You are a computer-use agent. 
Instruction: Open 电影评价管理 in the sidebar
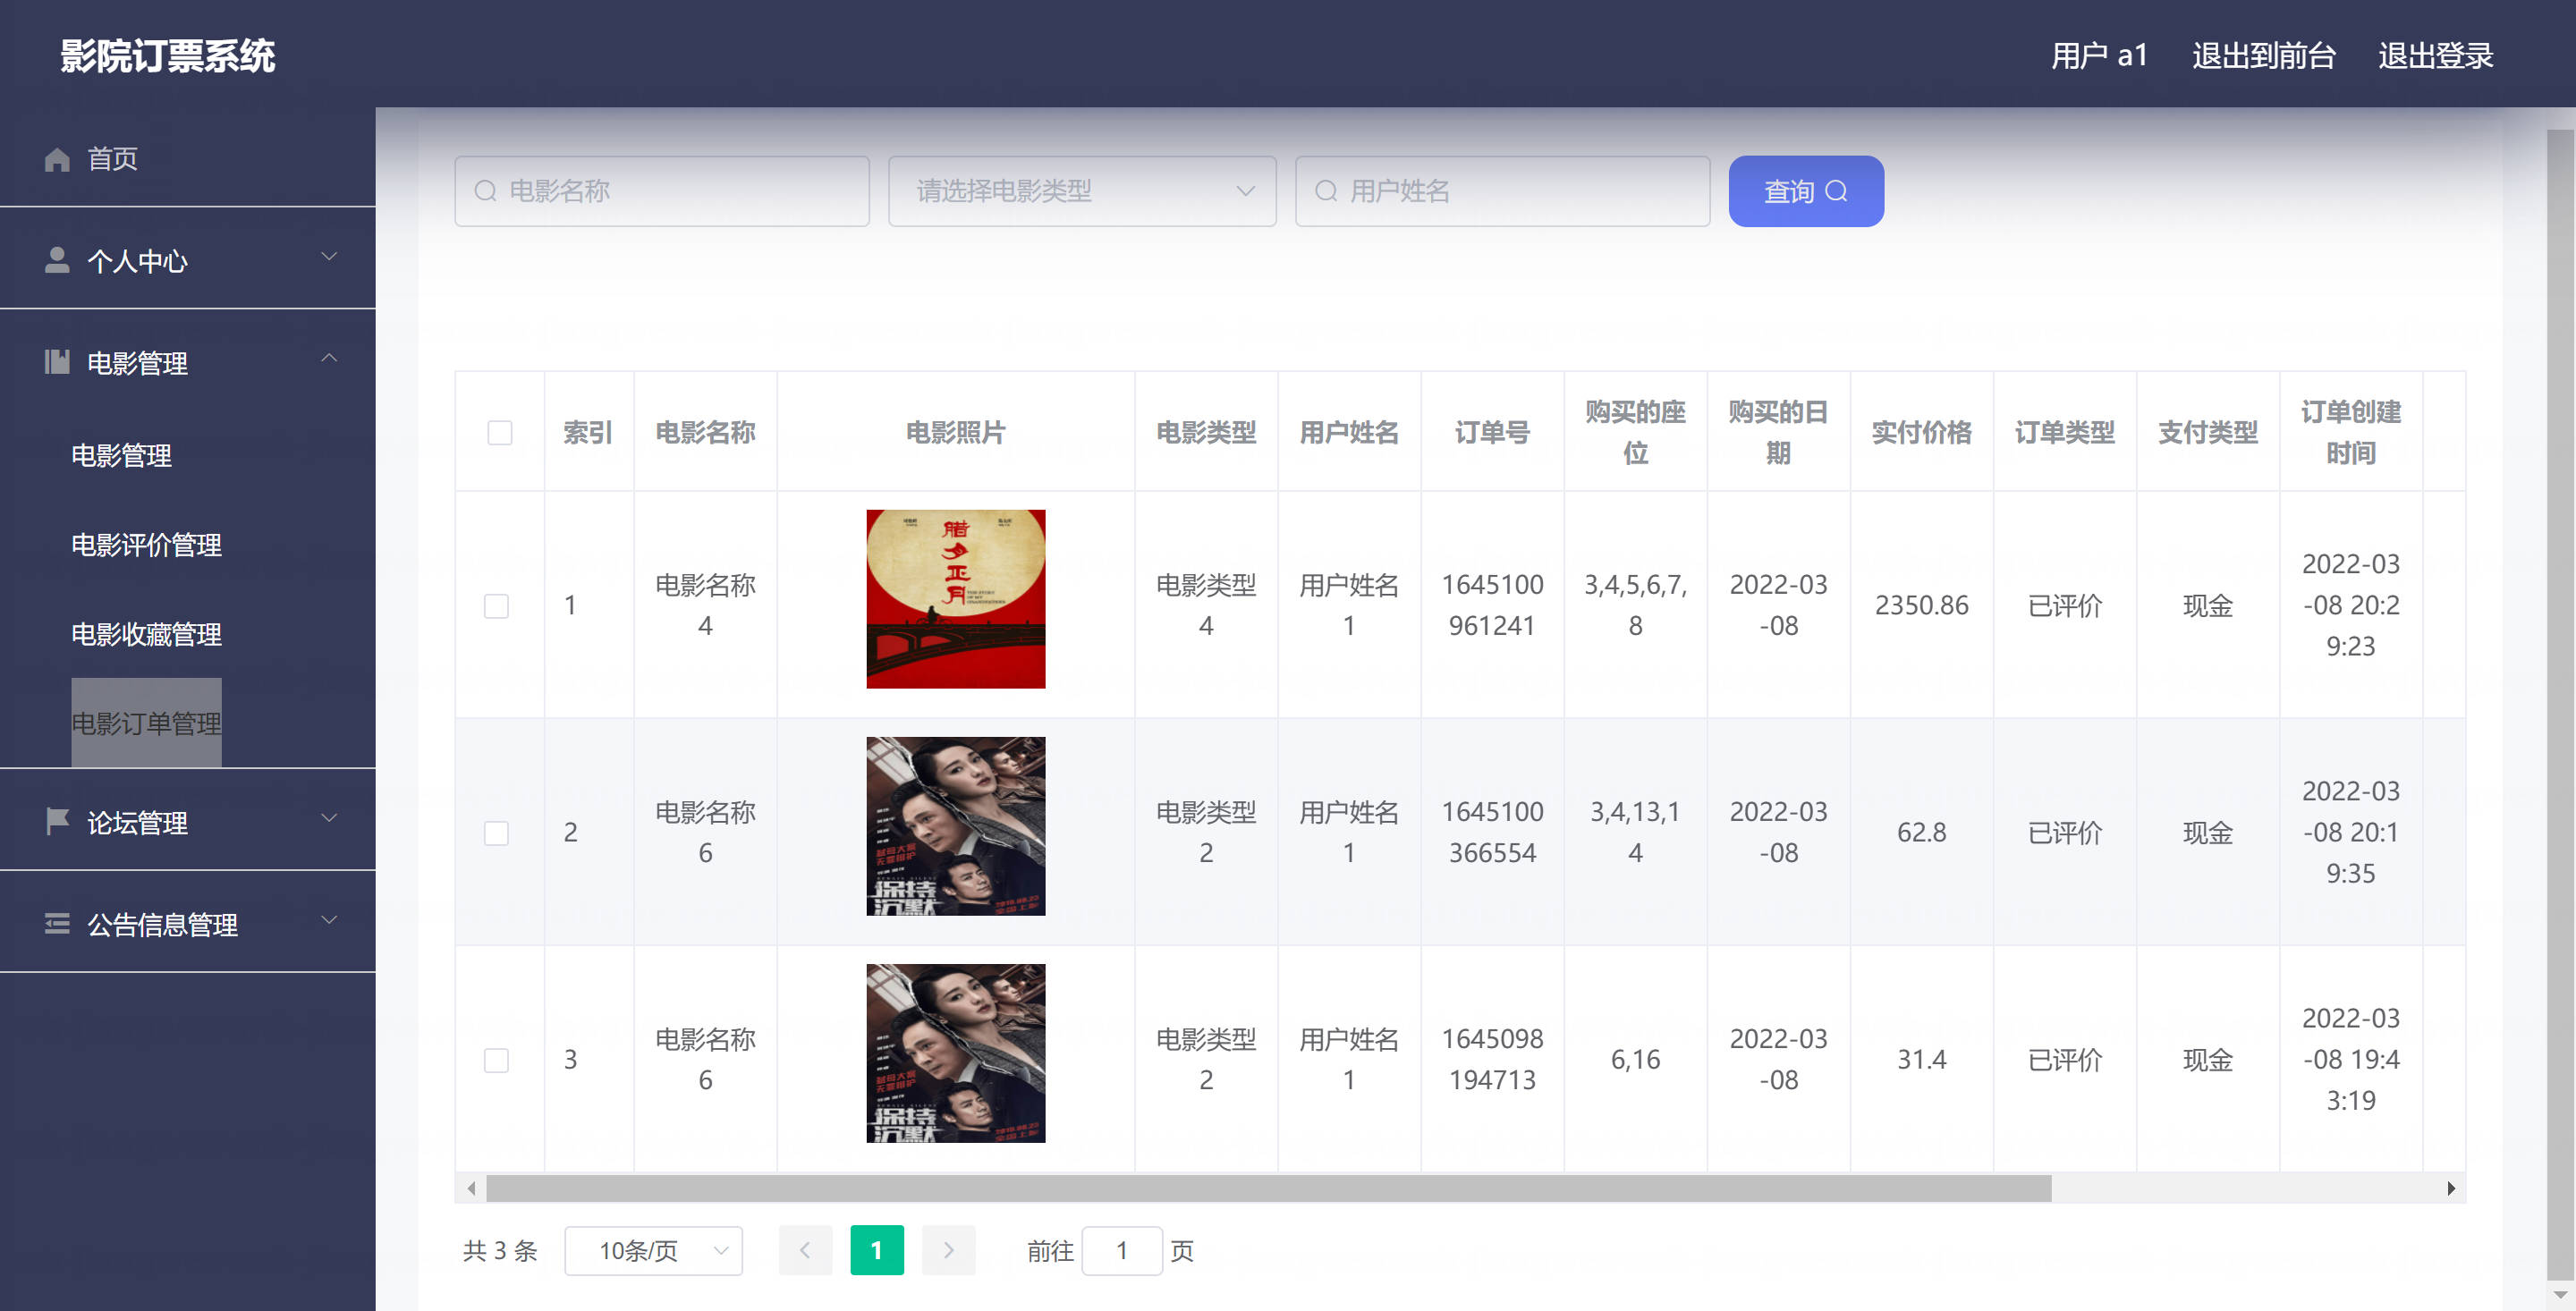click(146, 545)
